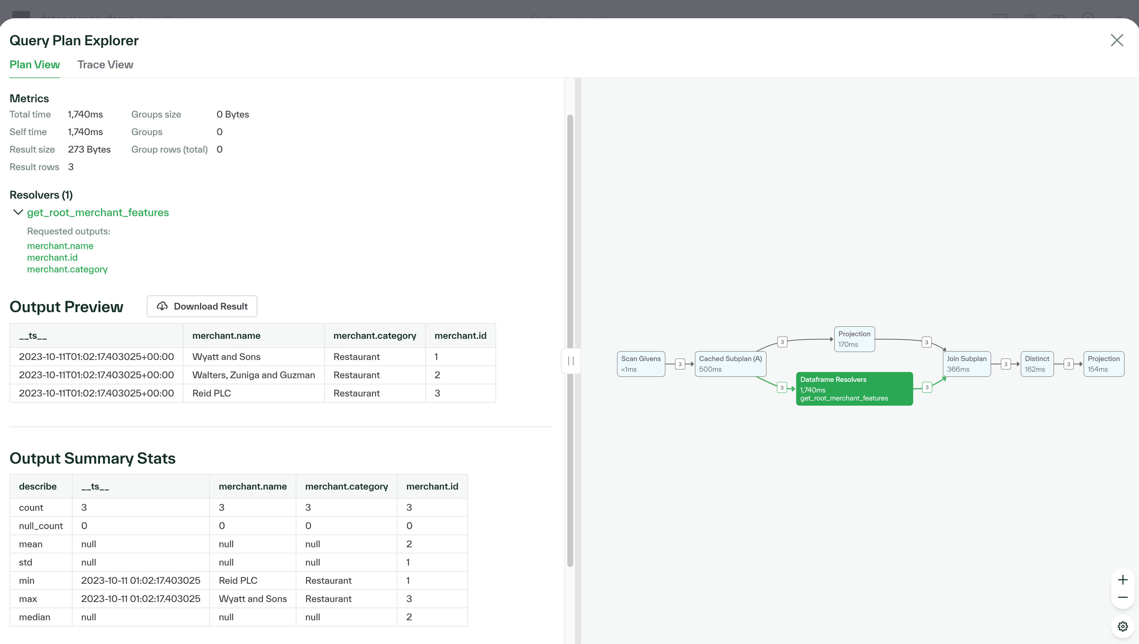
Task: Select the Scan Givens node
Action: coord(641,364)
